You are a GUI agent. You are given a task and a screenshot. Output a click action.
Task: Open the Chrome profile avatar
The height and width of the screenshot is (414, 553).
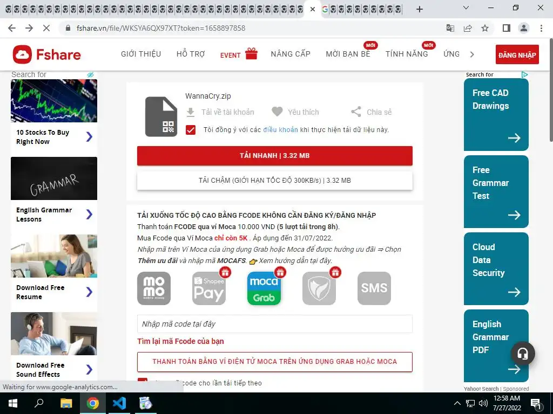pos(524,28)
